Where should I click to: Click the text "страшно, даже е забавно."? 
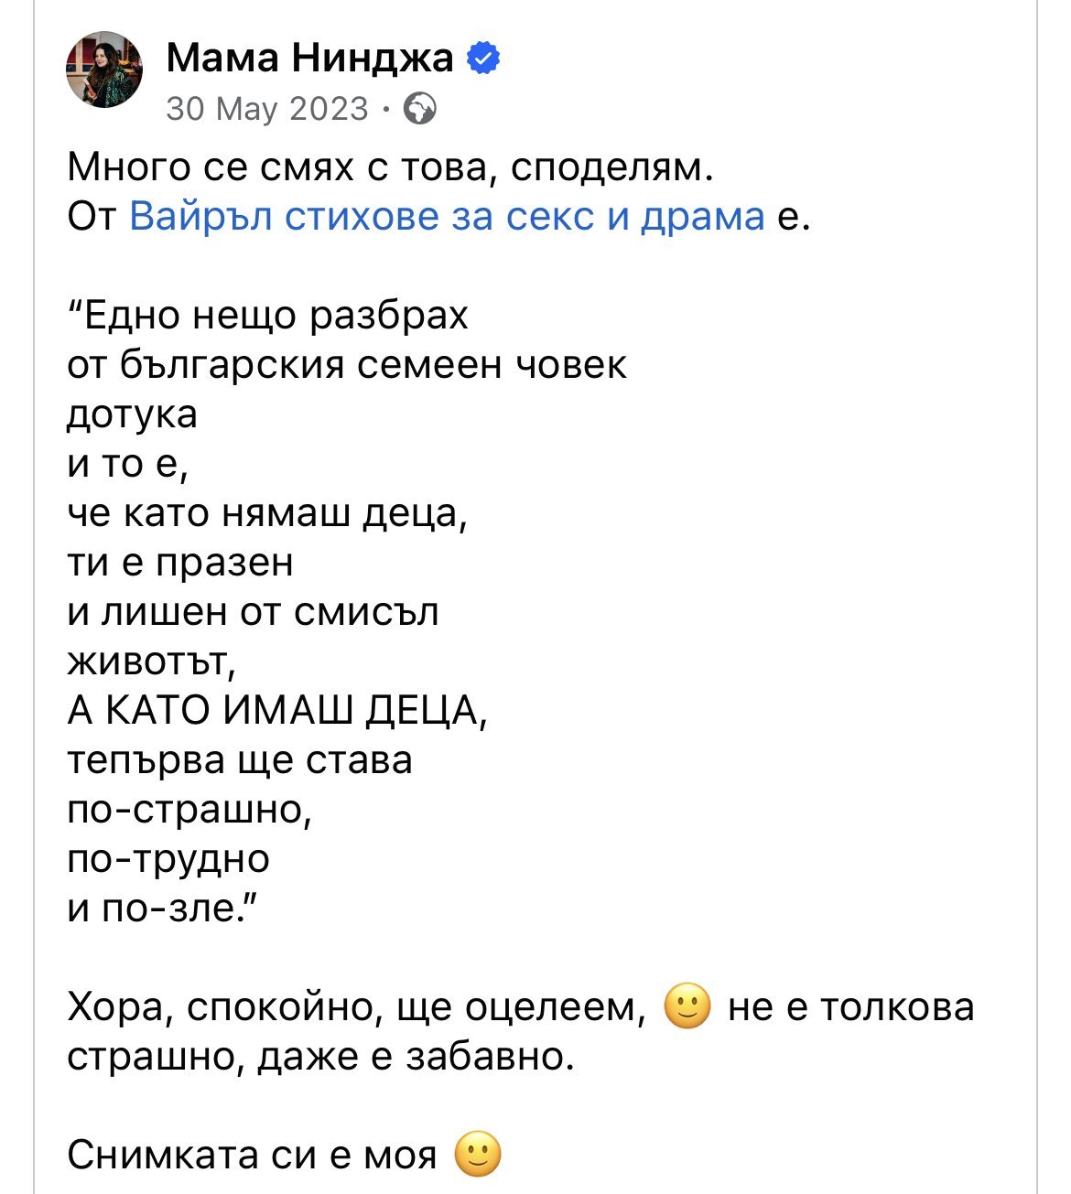(322, 1057)
